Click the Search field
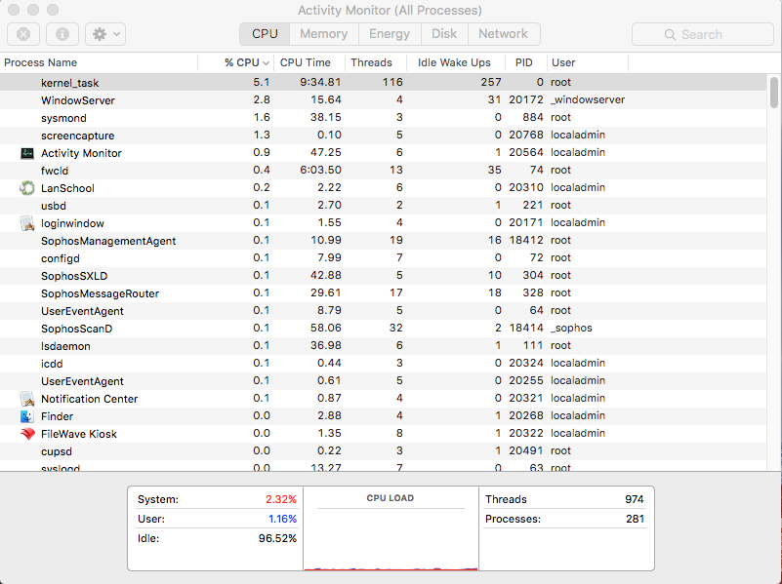The image size is (782, 584). [702, 34]
